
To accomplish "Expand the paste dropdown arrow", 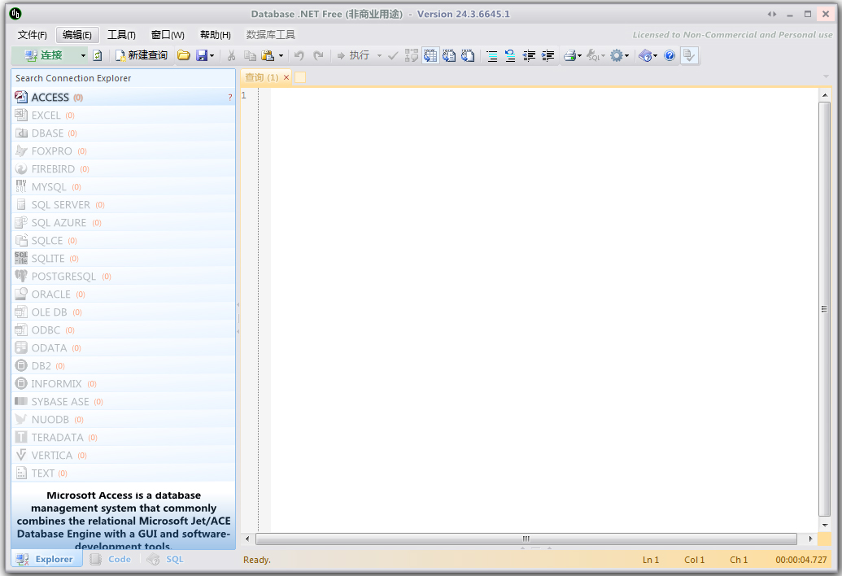I will (281, 55).
